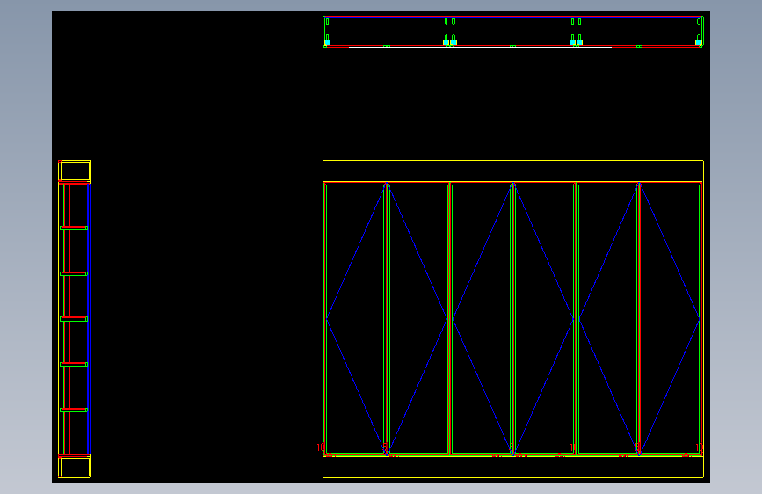
Task: Pick the white line in the plan view
Action: click(480, 47)
